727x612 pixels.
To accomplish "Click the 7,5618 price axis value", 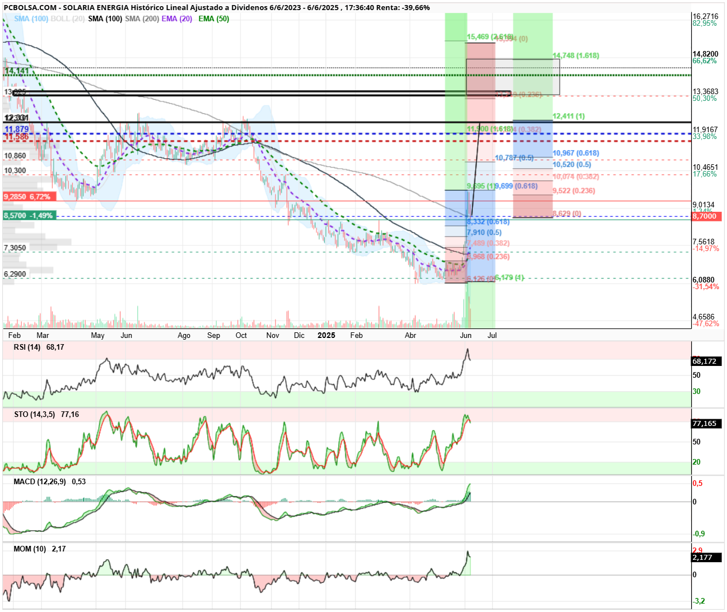I will (x=703, y=242).
